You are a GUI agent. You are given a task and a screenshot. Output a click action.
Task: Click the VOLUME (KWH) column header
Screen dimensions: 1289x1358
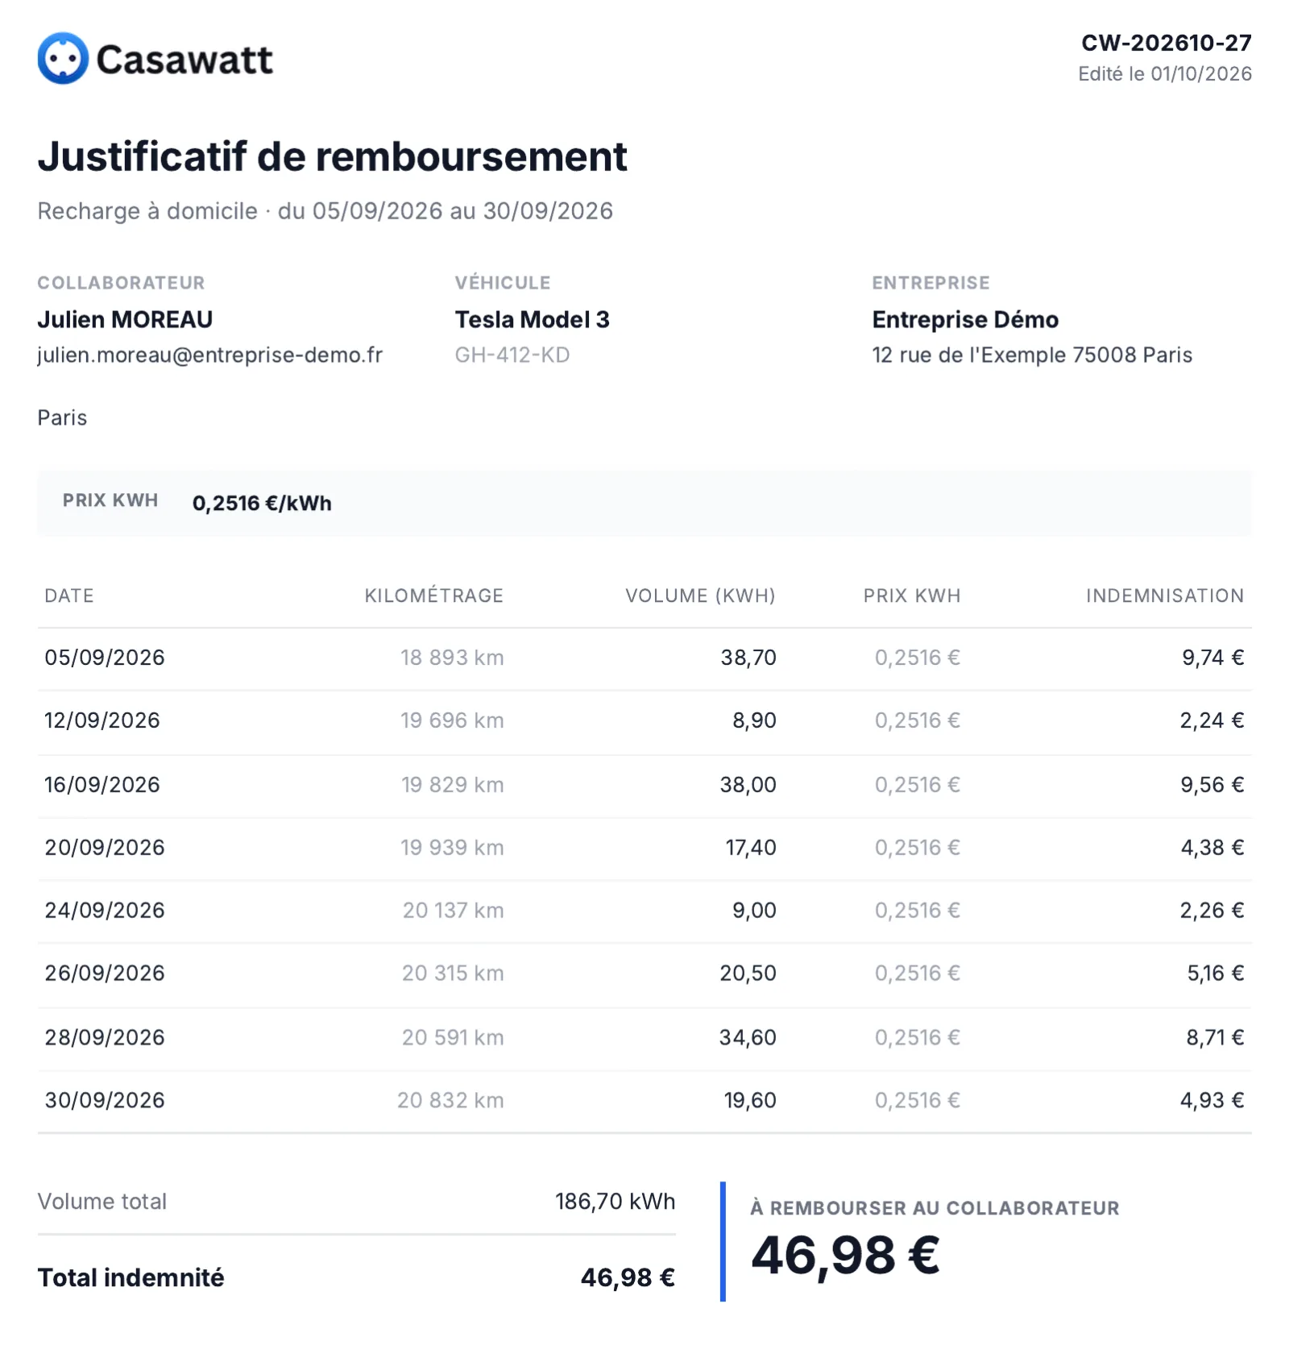[x=700, y=596]
